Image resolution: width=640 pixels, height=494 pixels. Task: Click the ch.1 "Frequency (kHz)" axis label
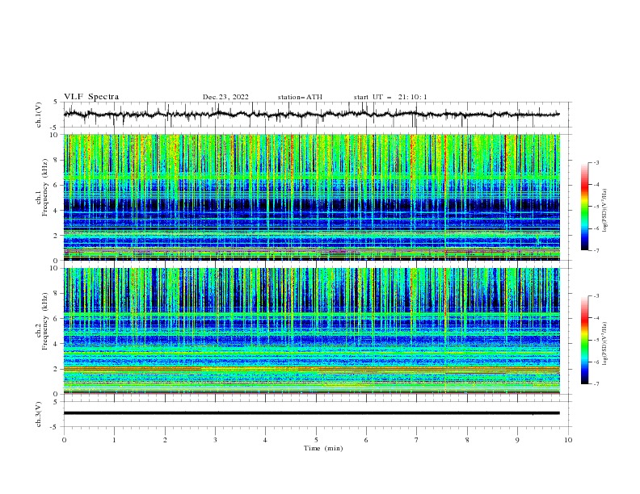(x=45, y=188)
